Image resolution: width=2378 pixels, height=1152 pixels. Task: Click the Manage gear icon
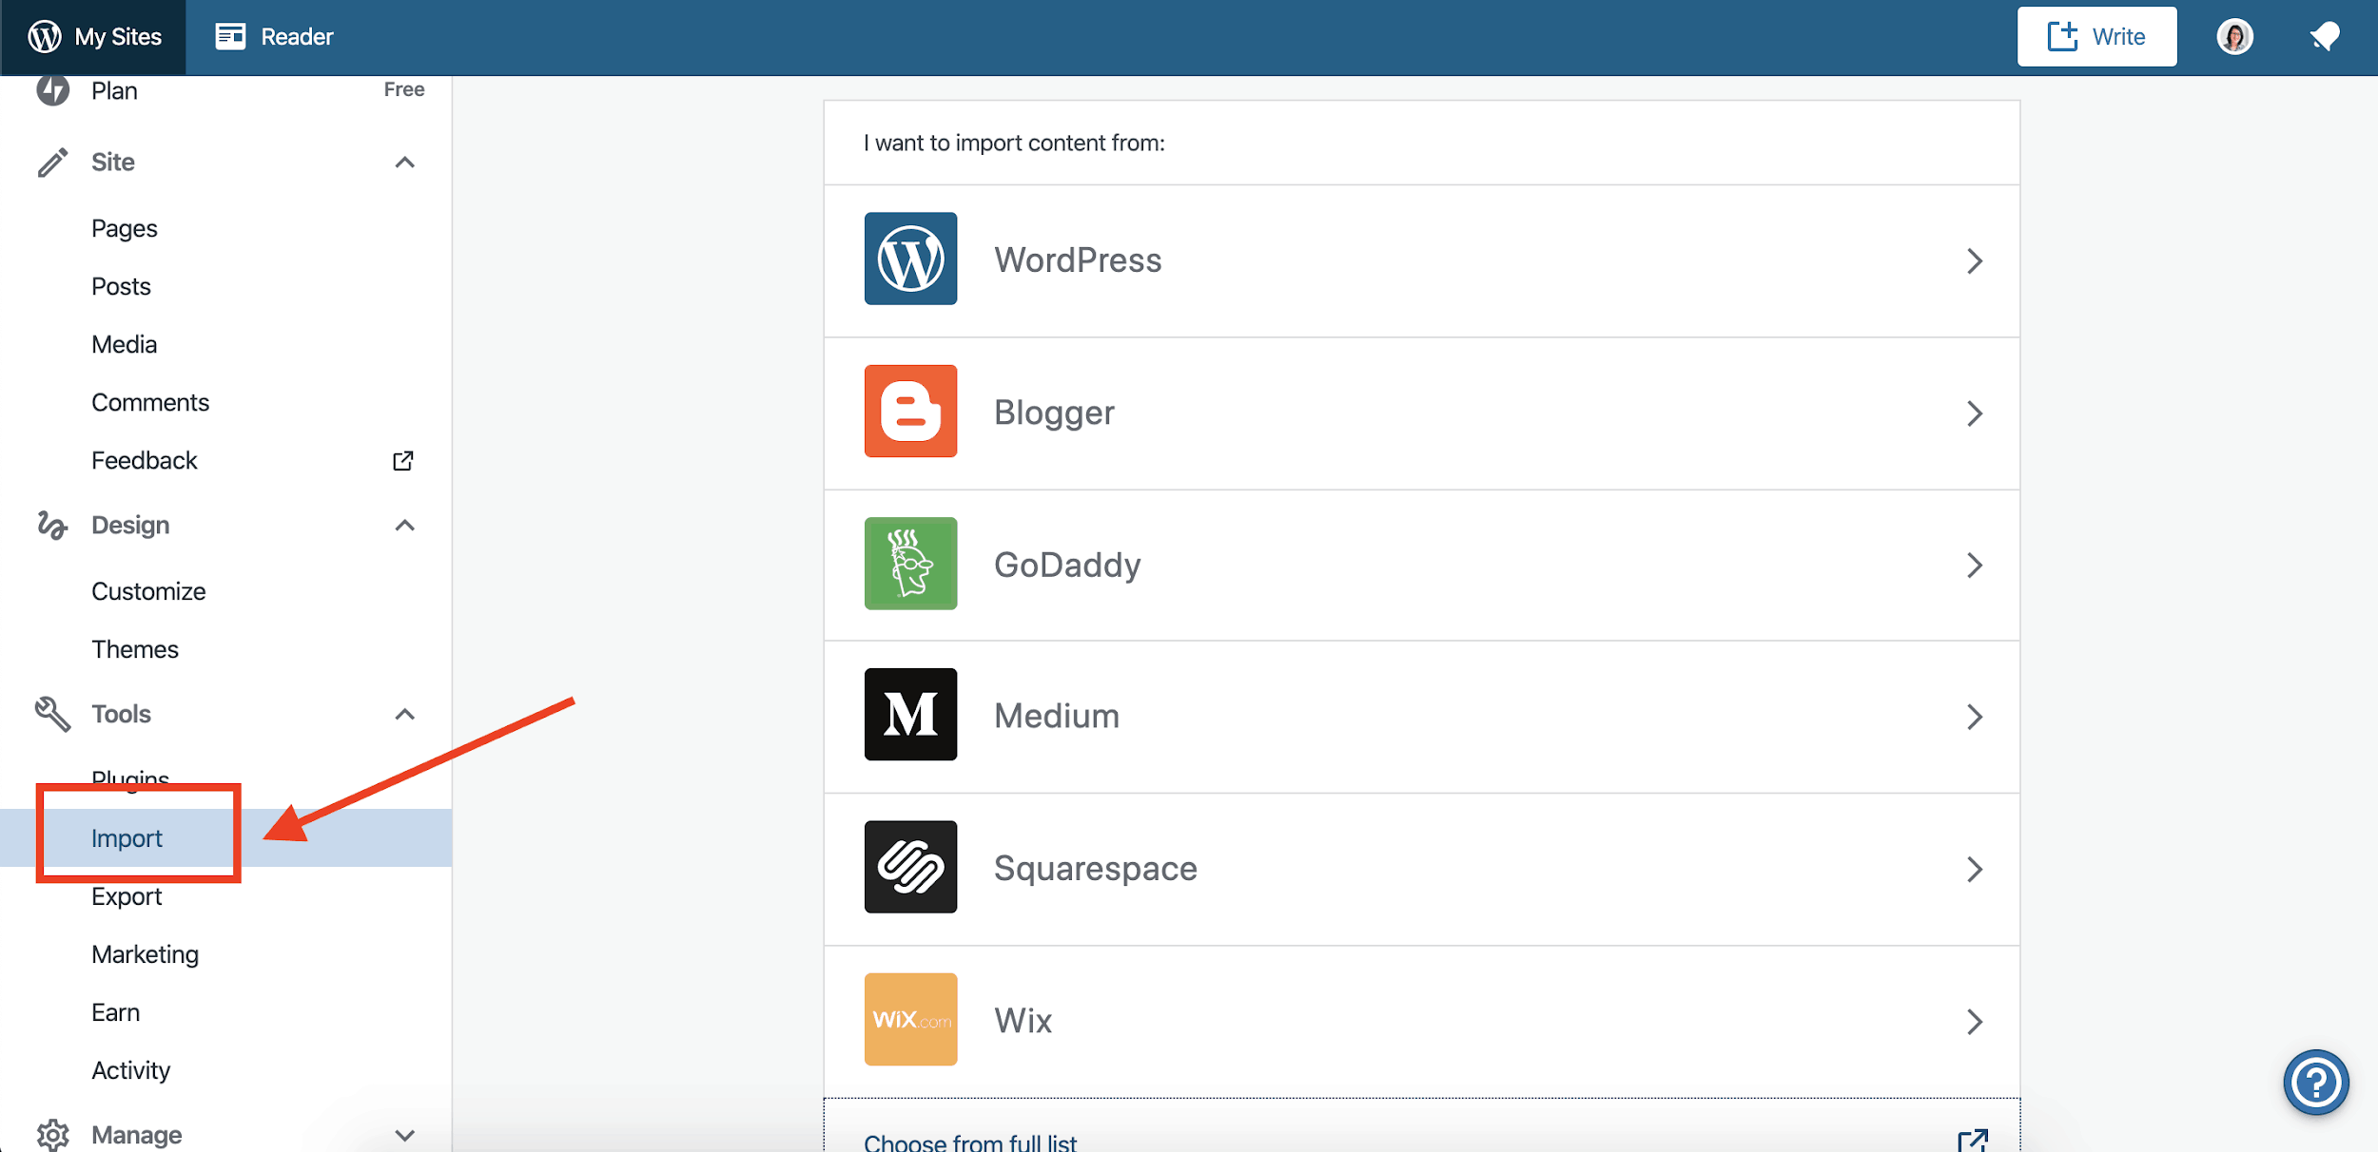pyautogui.click(x=52, y=1135)
